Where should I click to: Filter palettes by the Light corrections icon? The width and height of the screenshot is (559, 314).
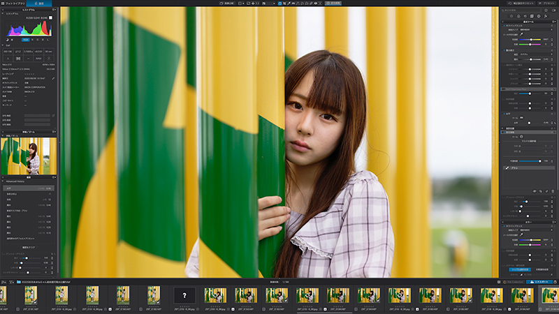511,16
